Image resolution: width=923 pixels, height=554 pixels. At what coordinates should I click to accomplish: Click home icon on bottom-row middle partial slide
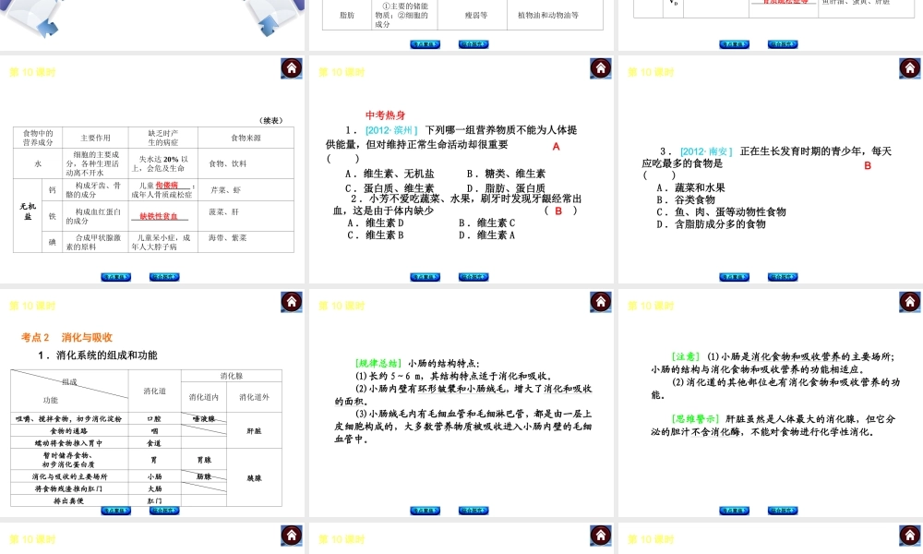[601, 536]
